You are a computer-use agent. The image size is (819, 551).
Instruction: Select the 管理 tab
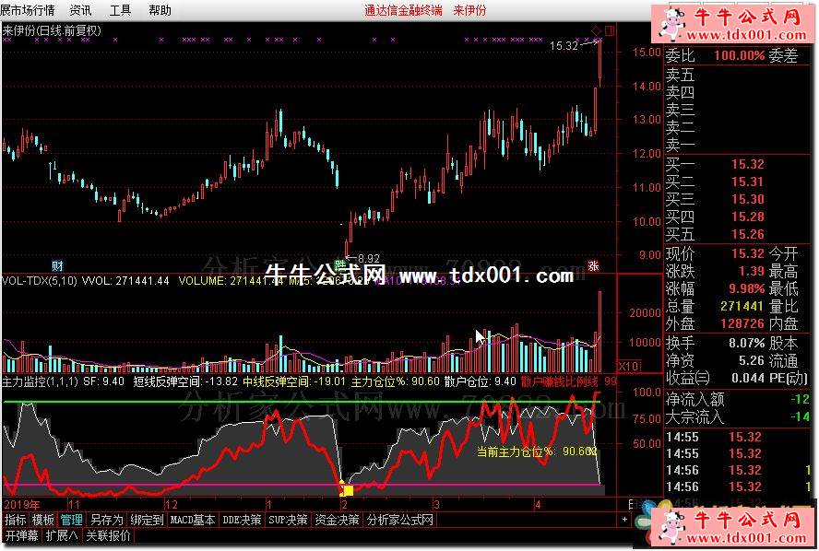point(71,520)
